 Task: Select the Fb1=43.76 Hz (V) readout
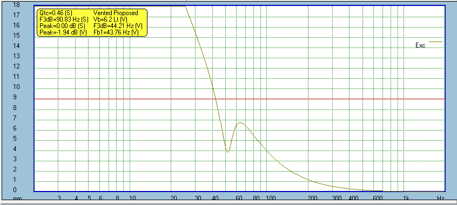[x=116, y=32]
